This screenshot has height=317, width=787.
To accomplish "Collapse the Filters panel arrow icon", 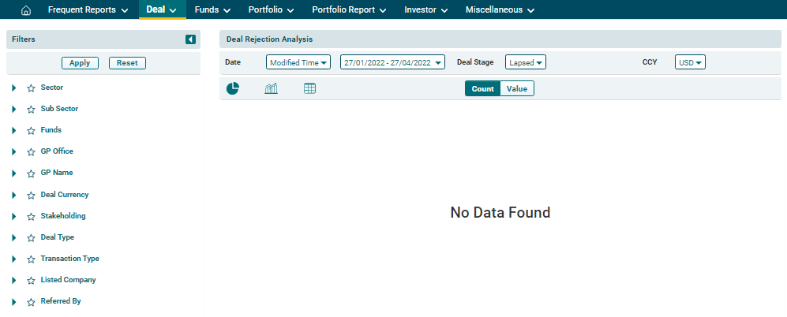I will pos(190,39).
